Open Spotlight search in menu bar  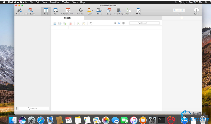coord(206,2)
